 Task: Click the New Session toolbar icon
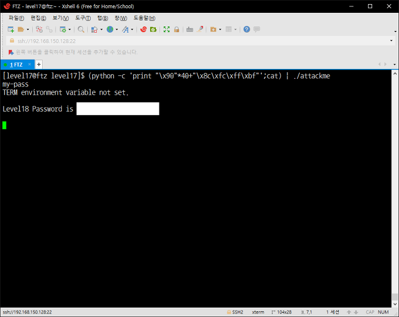point(11,30)
